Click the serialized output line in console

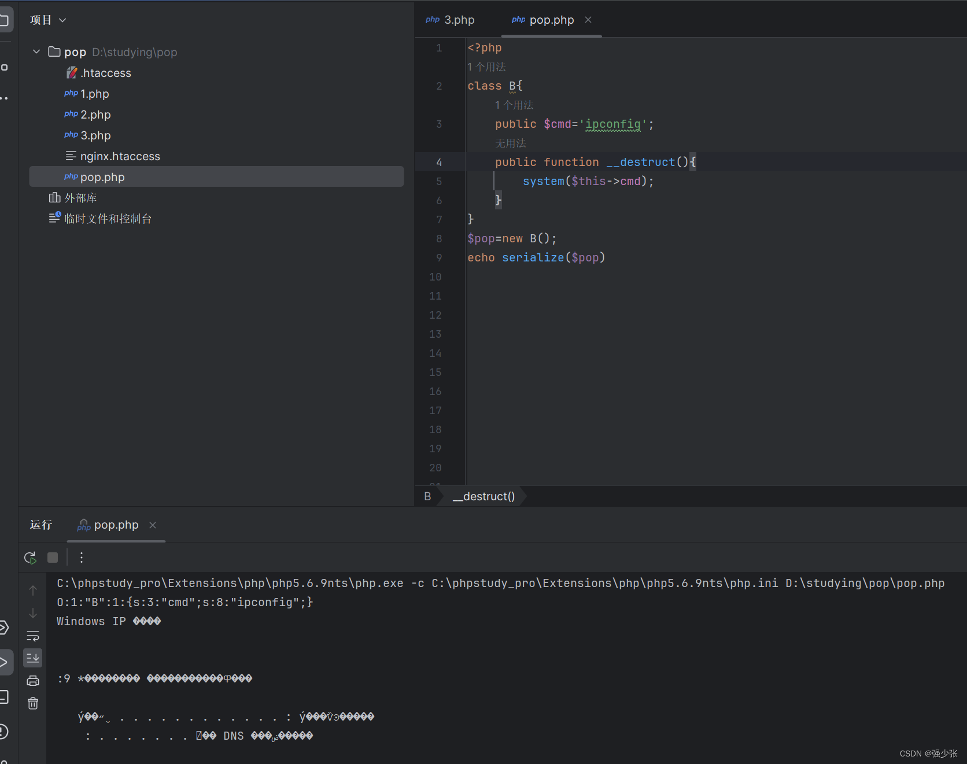[x=185, y=602]
